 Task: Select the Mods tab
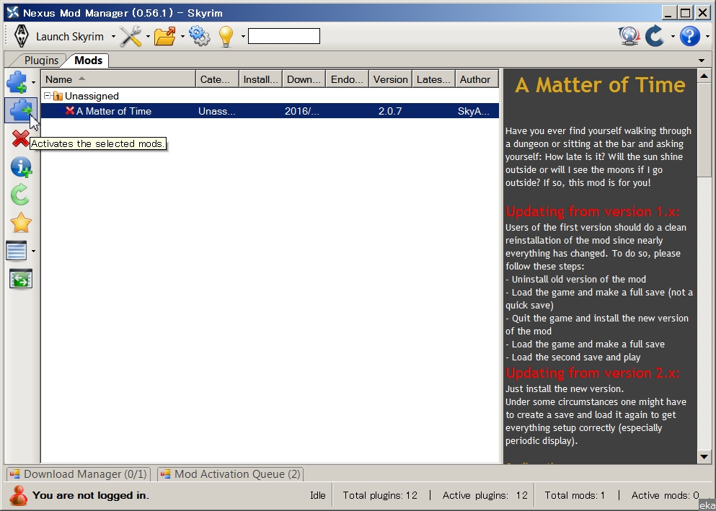pos(88,61)
